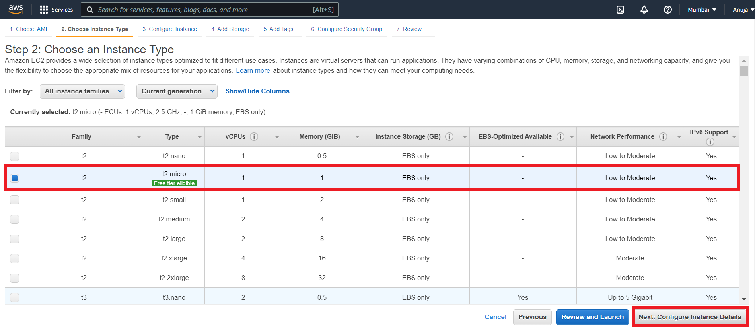Open the notifications bell
Viewport: 755px width, 332px height.
(x=644, y=10)
